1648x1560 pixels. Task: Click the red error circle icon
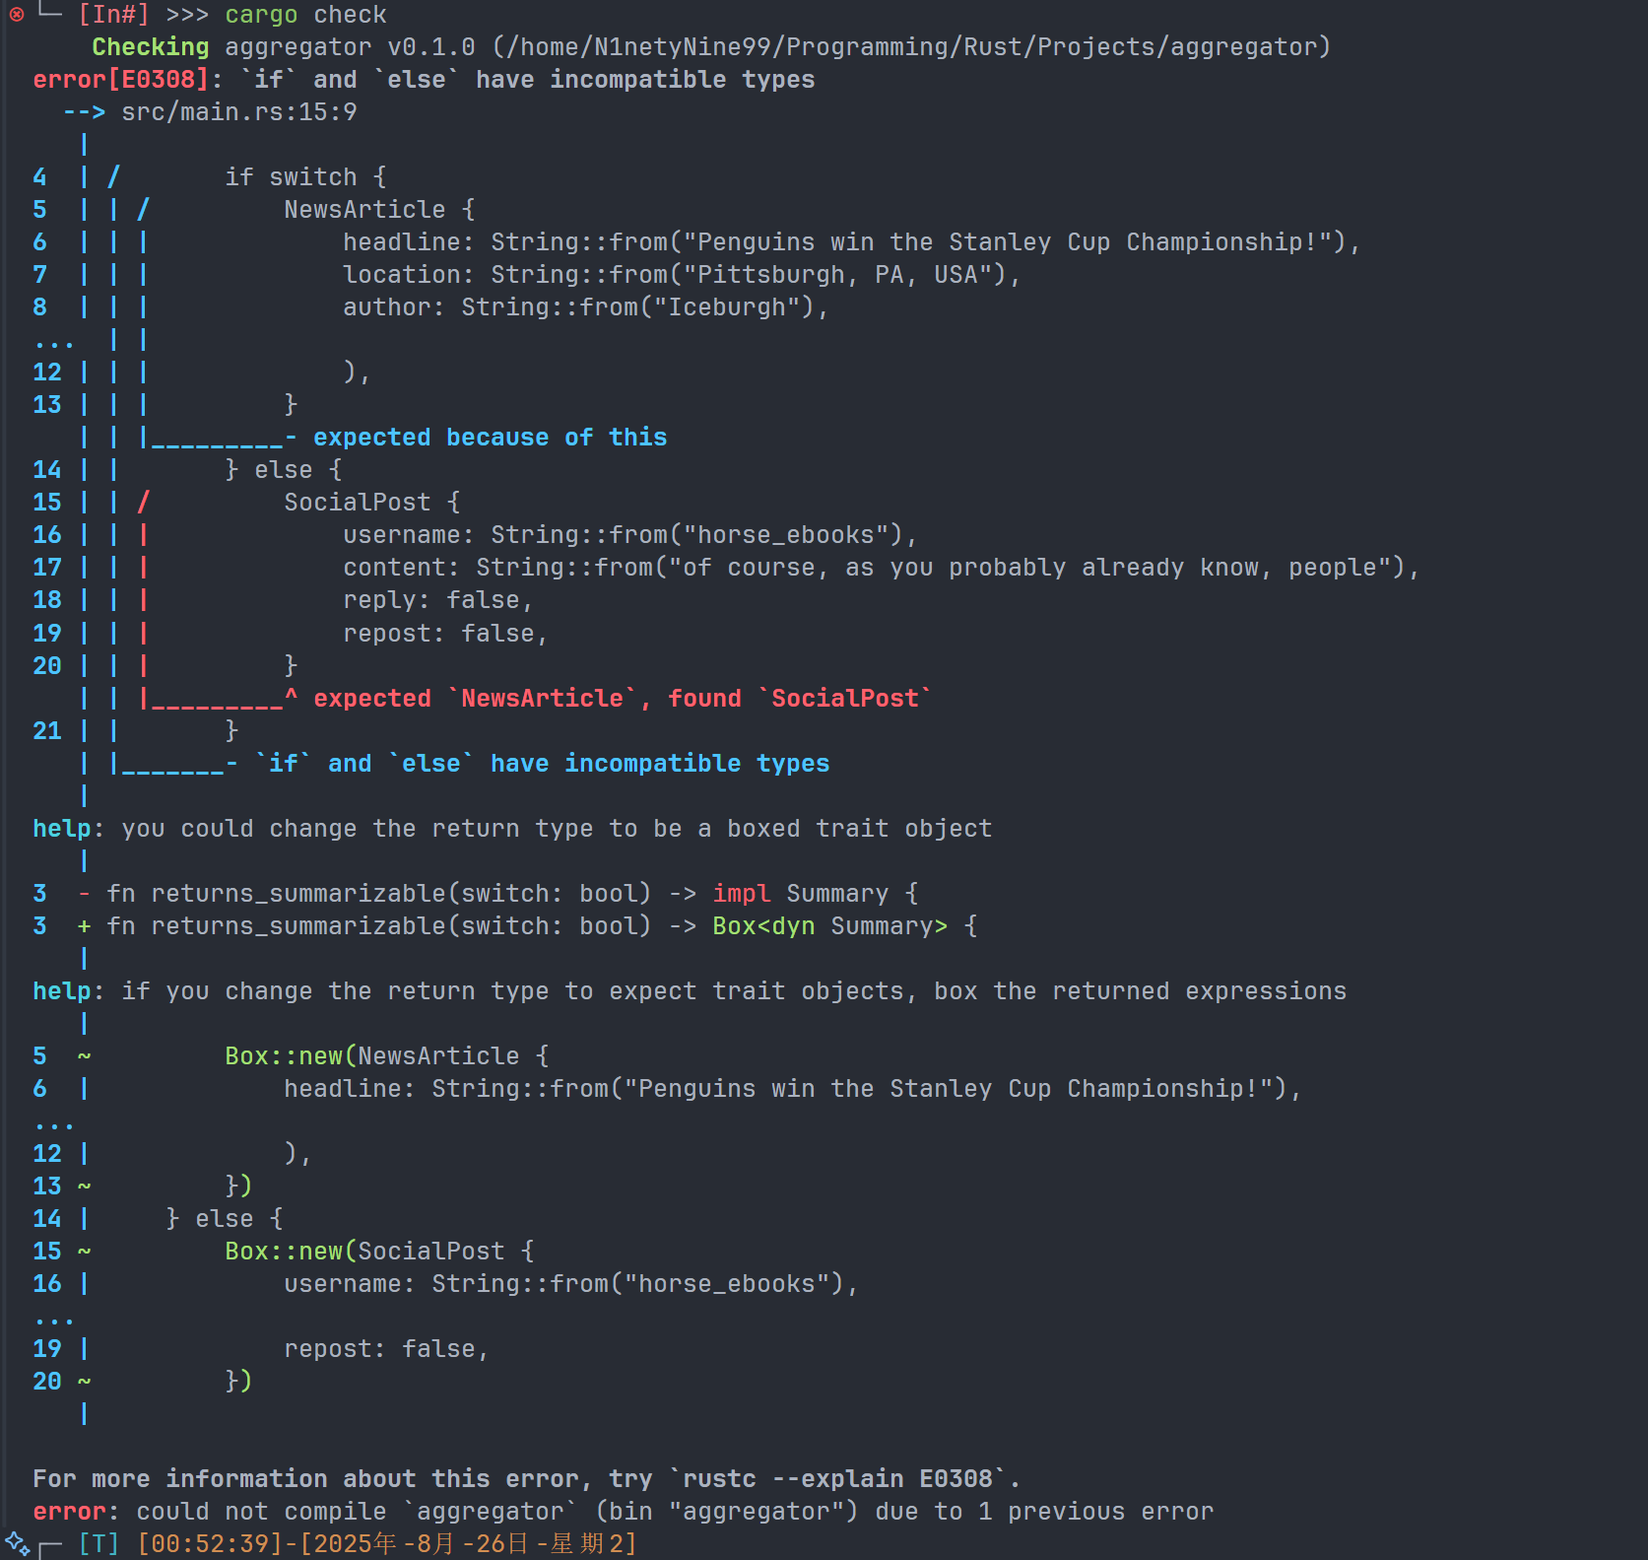pos(17,14)
